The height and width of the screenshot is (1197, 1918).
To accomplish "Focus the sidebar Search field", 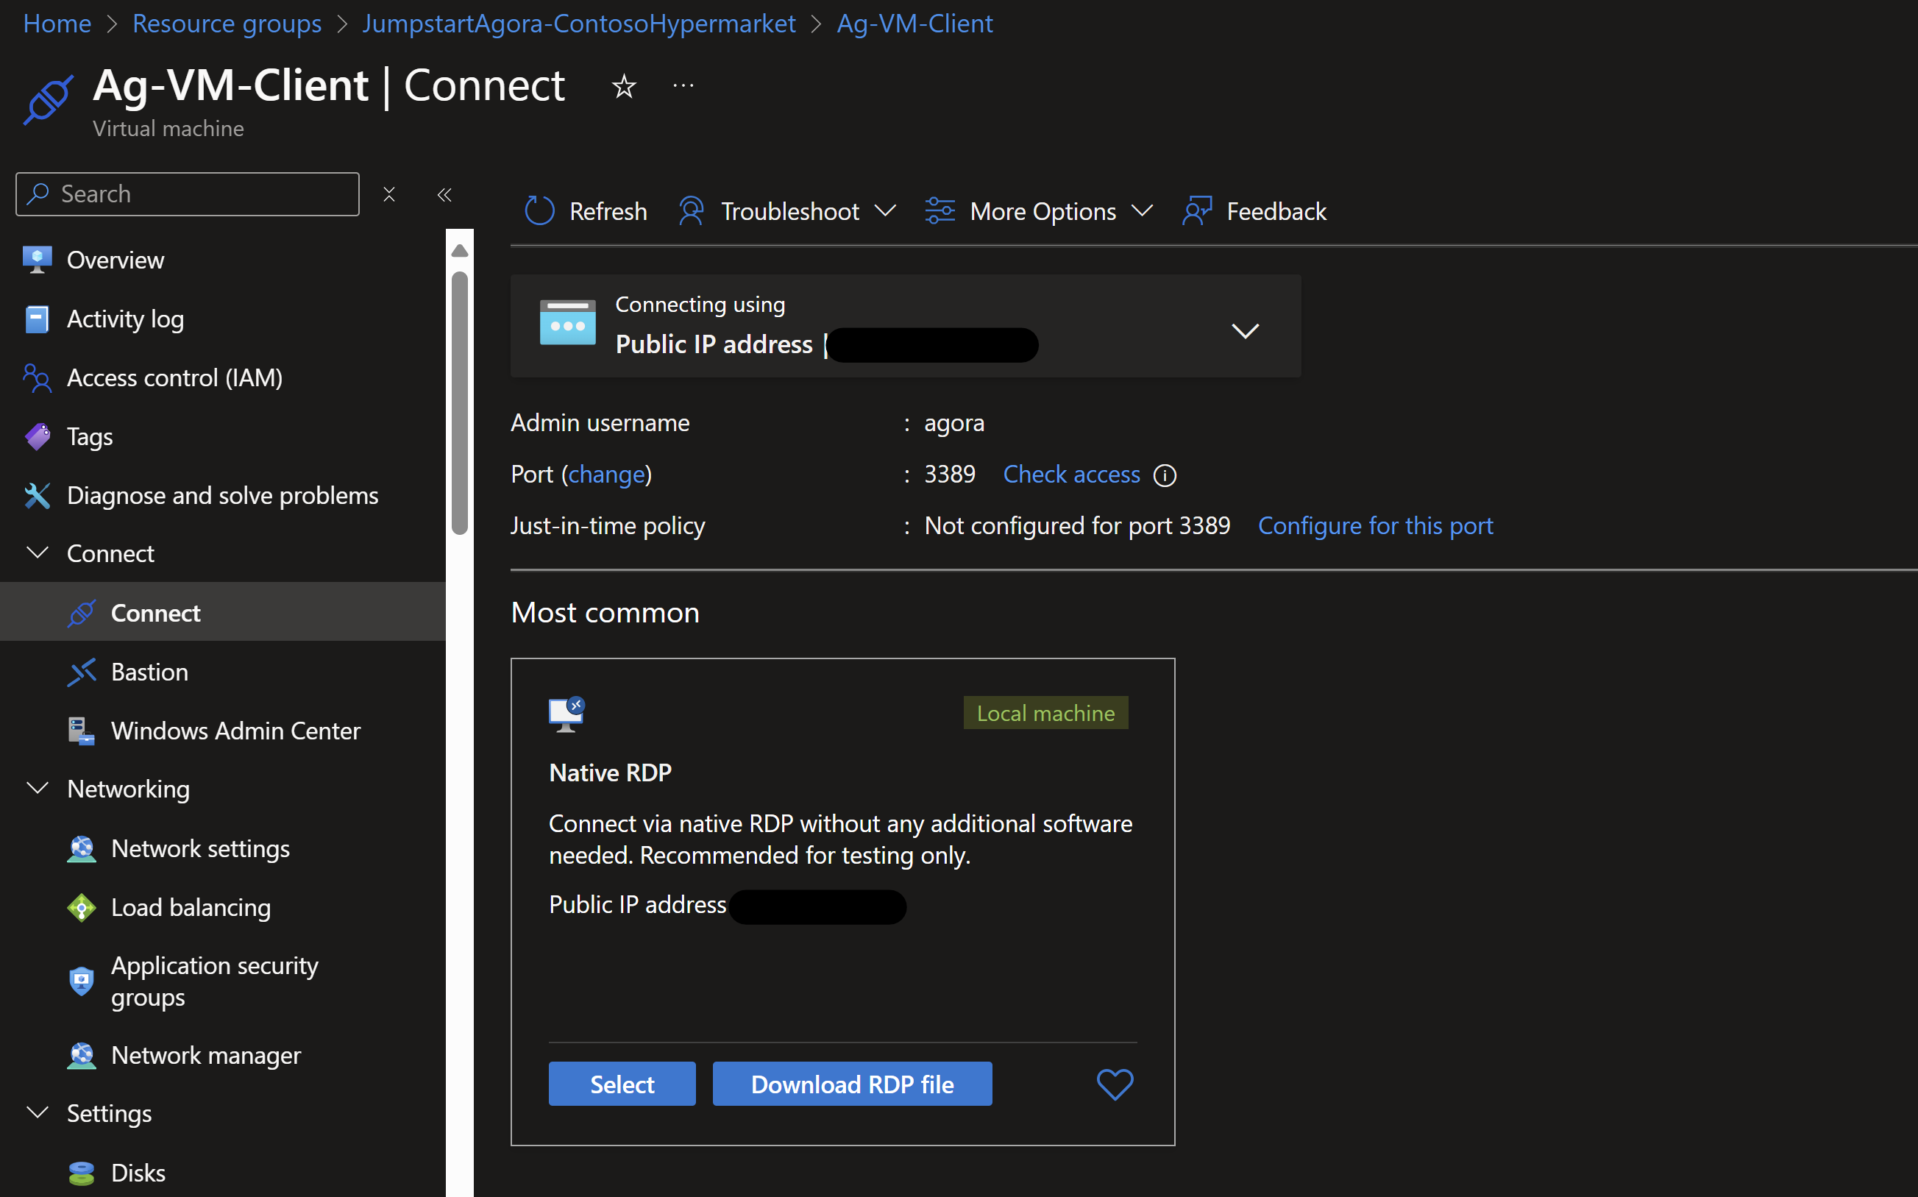I will pos(188,194).
